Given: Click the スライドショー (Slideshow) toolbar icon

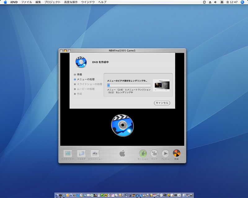Looking at the screenshot, I should (x=95, y=153).
